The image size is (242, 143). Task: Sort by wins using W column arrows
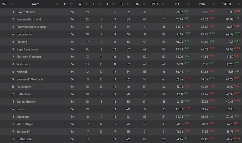pos(86,4)
